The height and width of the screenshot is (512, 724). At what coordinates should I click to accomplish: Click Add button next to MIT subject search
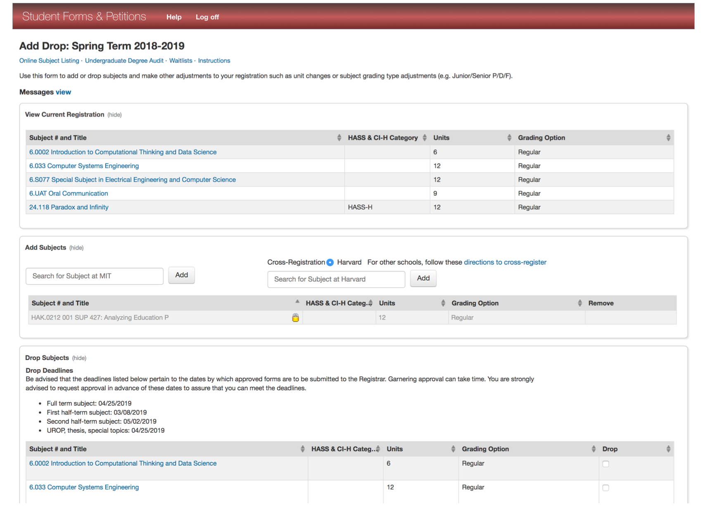coord(181,275)
